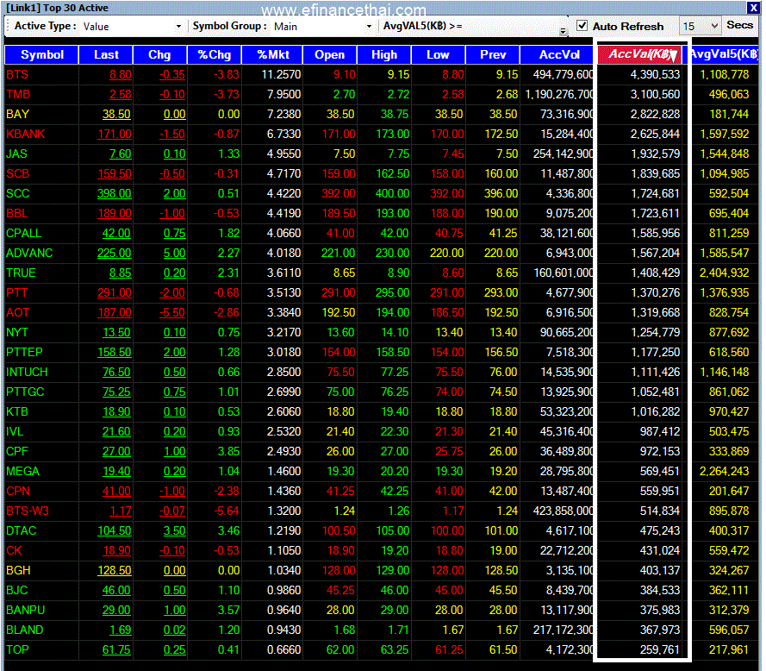The image size is (766, 671).
Task: Sort by the %Mkt column header
Action: pos(272,55)
